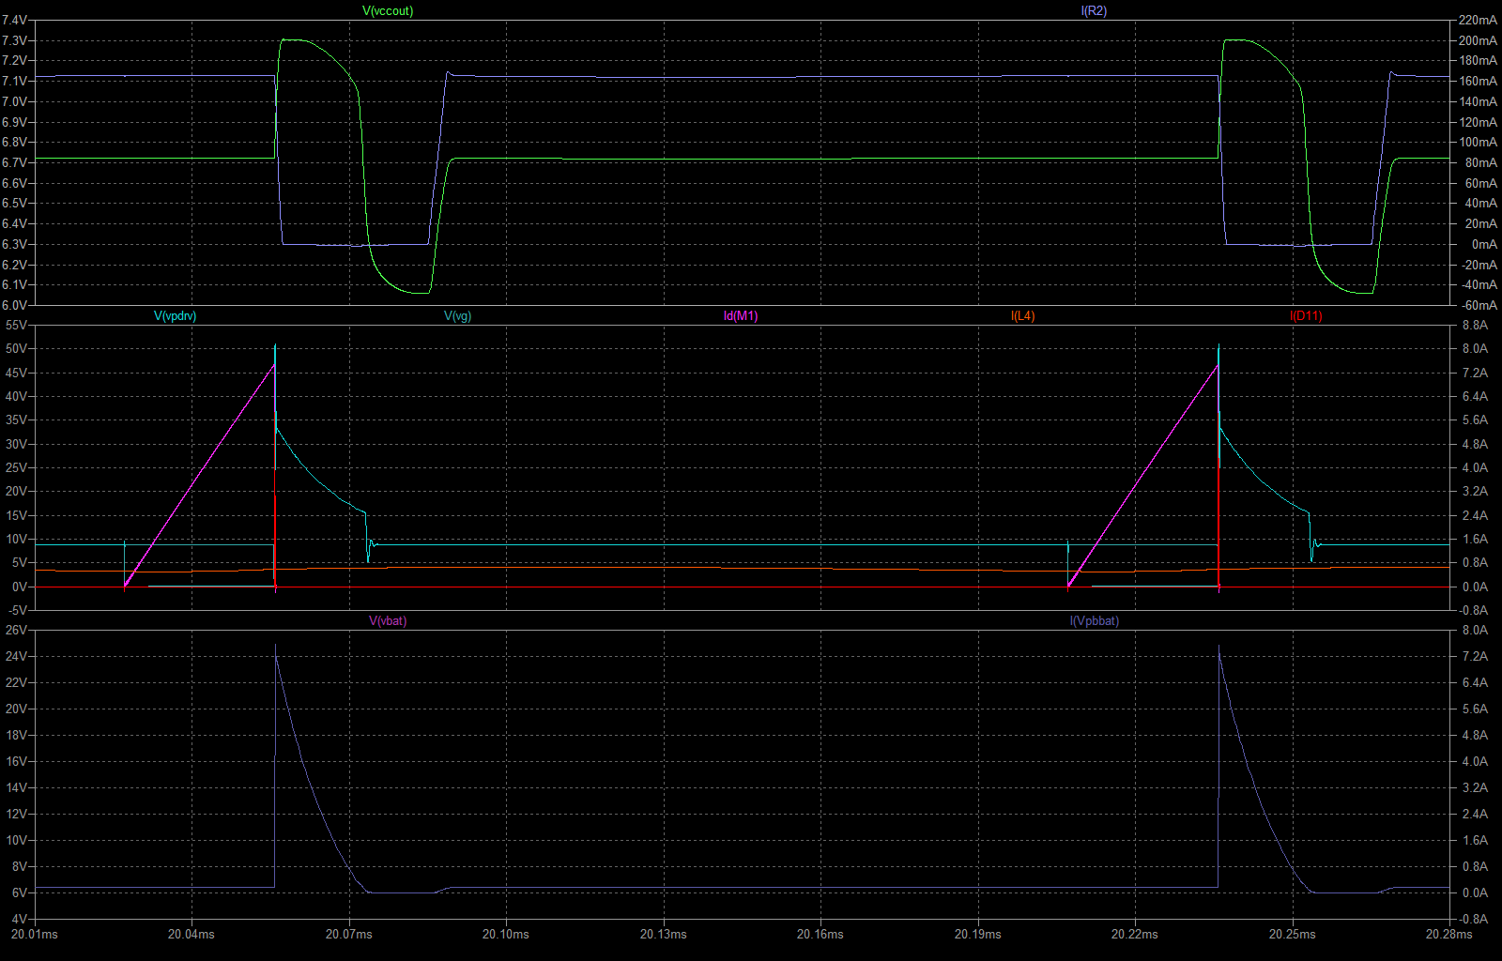Click the V(vccout) trace label
The image size is (1502, 961).
pyautogui.click(x=388, y=11)
